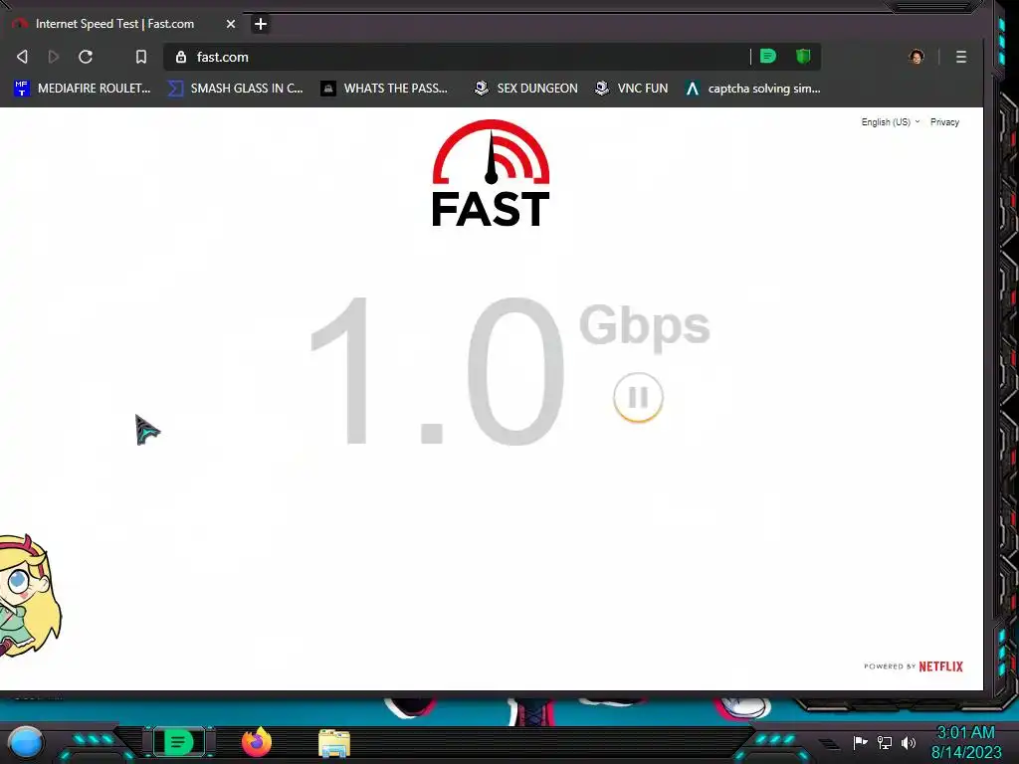View site security via the lock icon
The width and height of the screenshot is (1019, 764).
click(181, 57)
